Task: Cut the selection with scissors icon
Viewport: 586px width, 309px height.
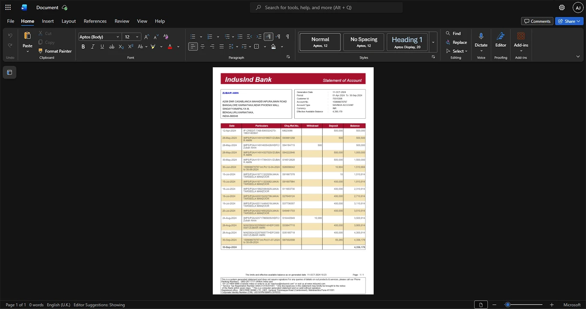Action: pyautogui.click(x=41, y=33)
